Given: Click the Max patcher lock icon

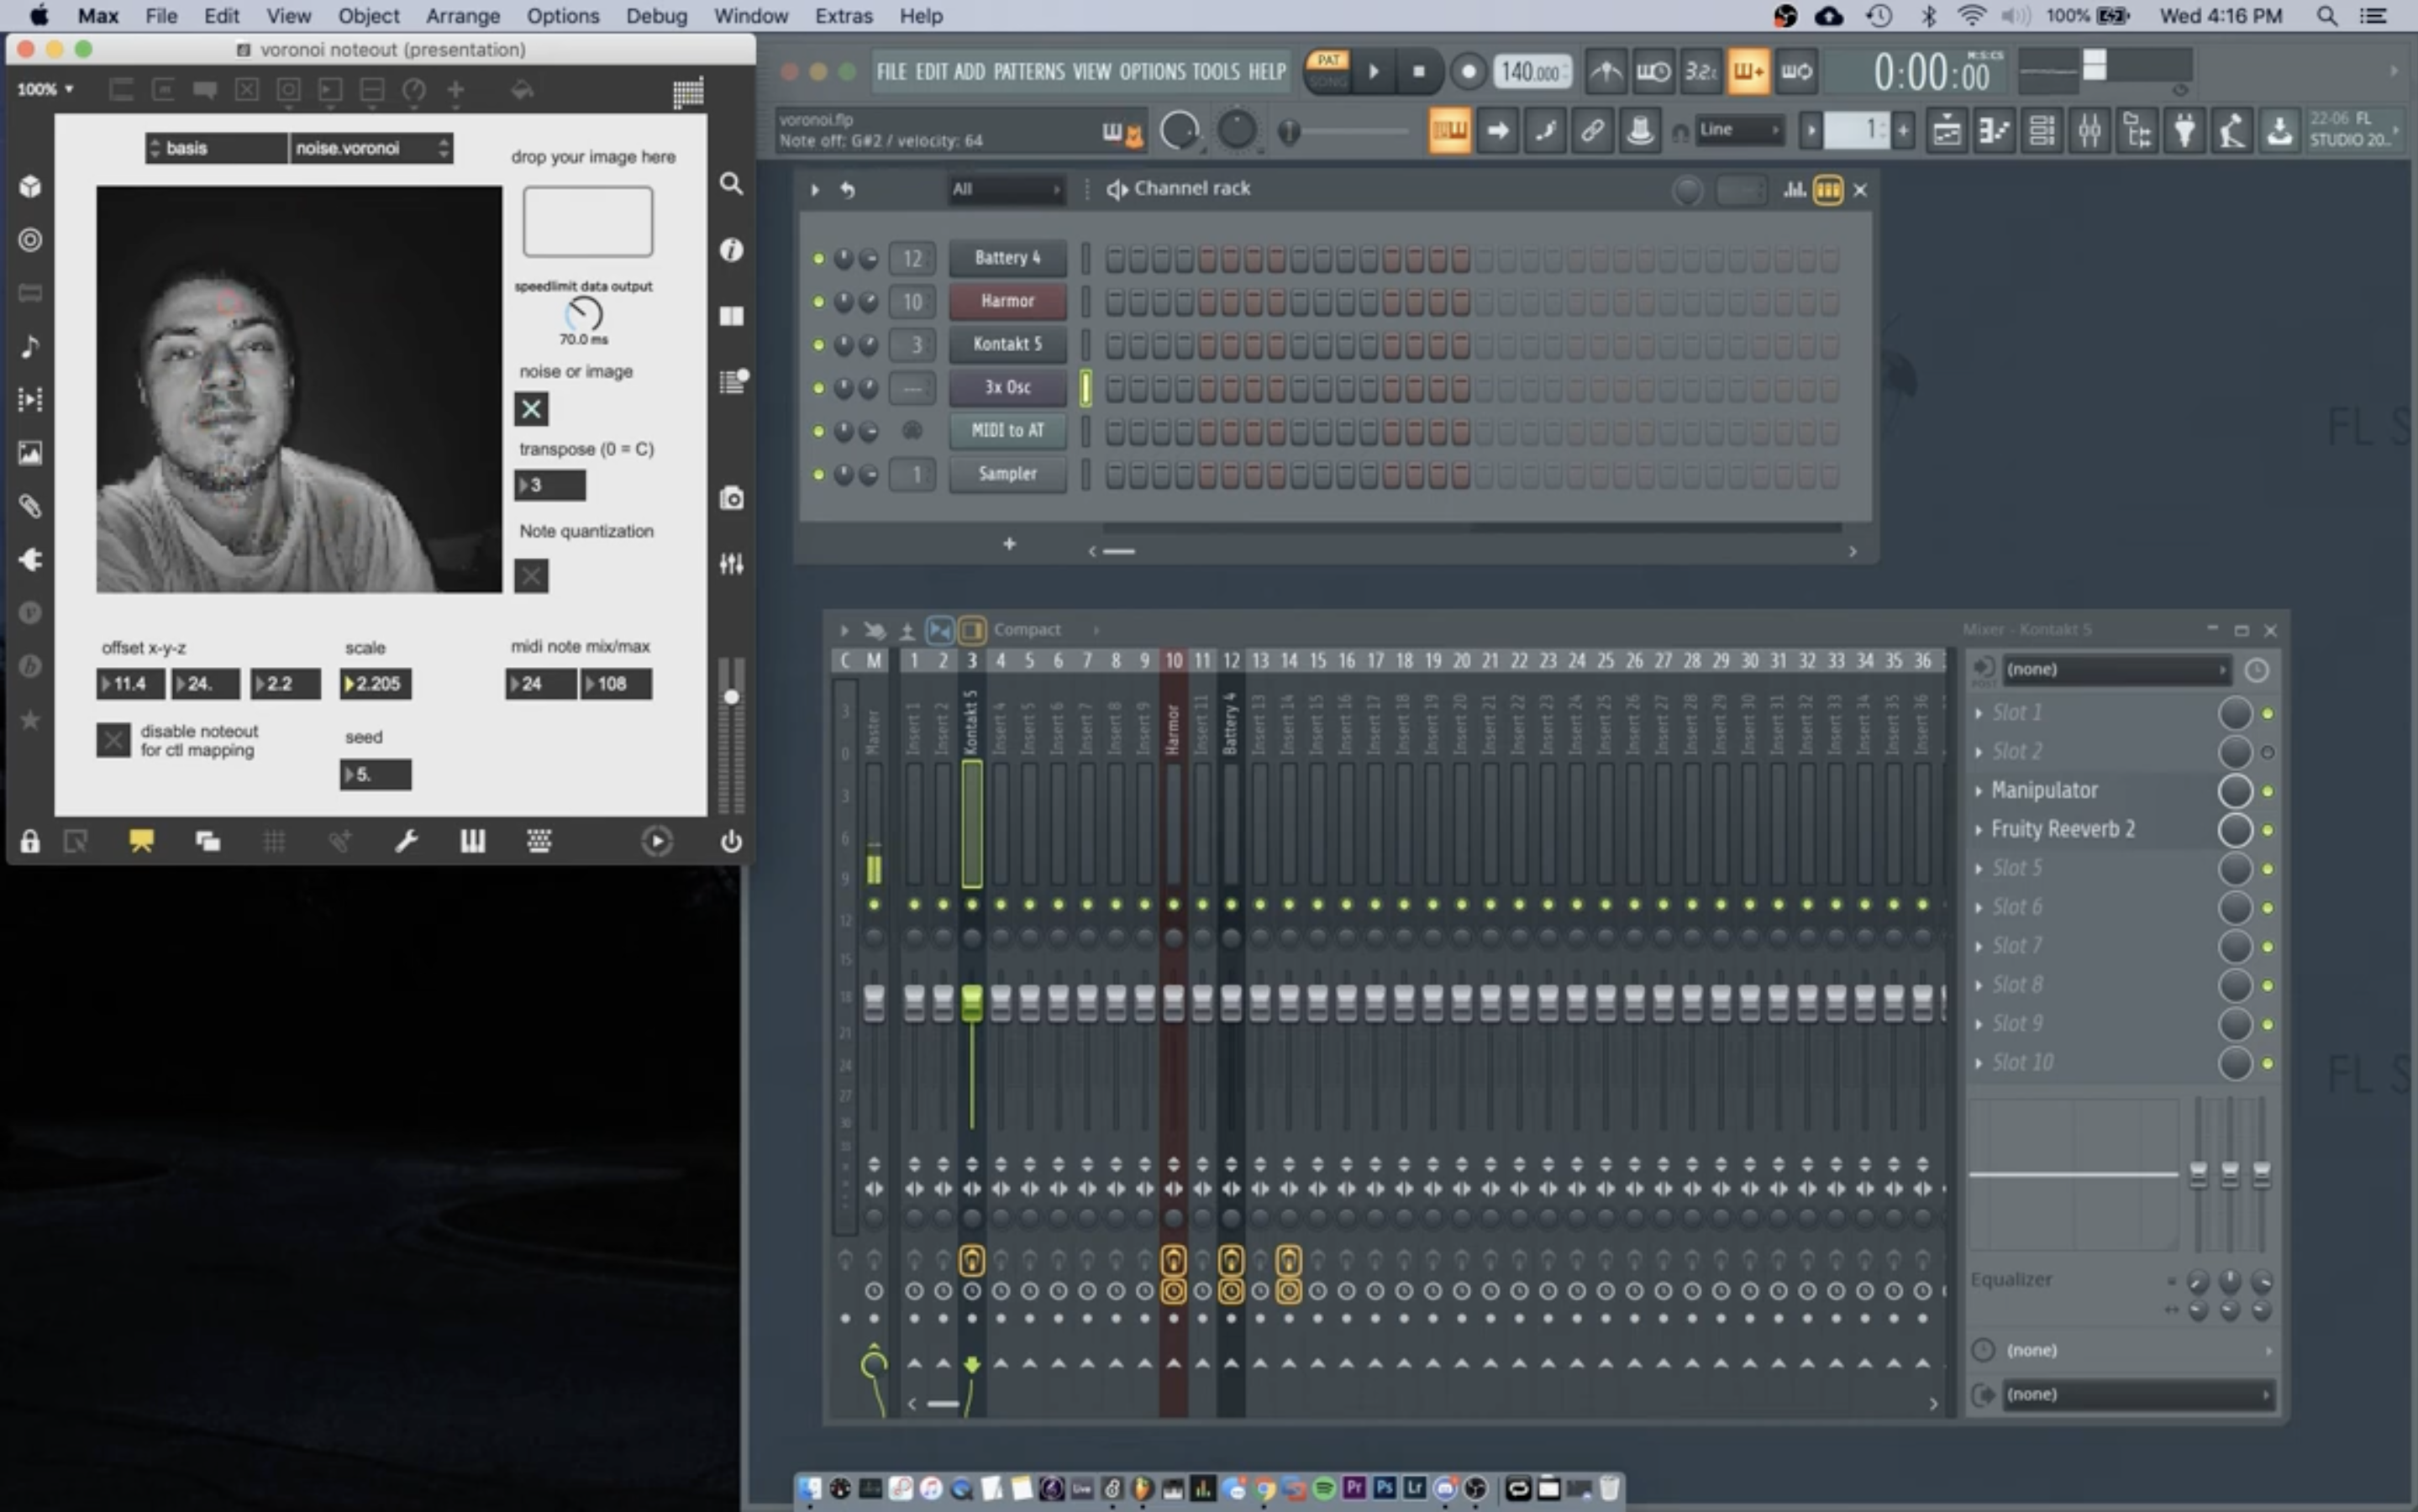Looking at the screenshot, I should pyautogui.click(x=30, y=841).
